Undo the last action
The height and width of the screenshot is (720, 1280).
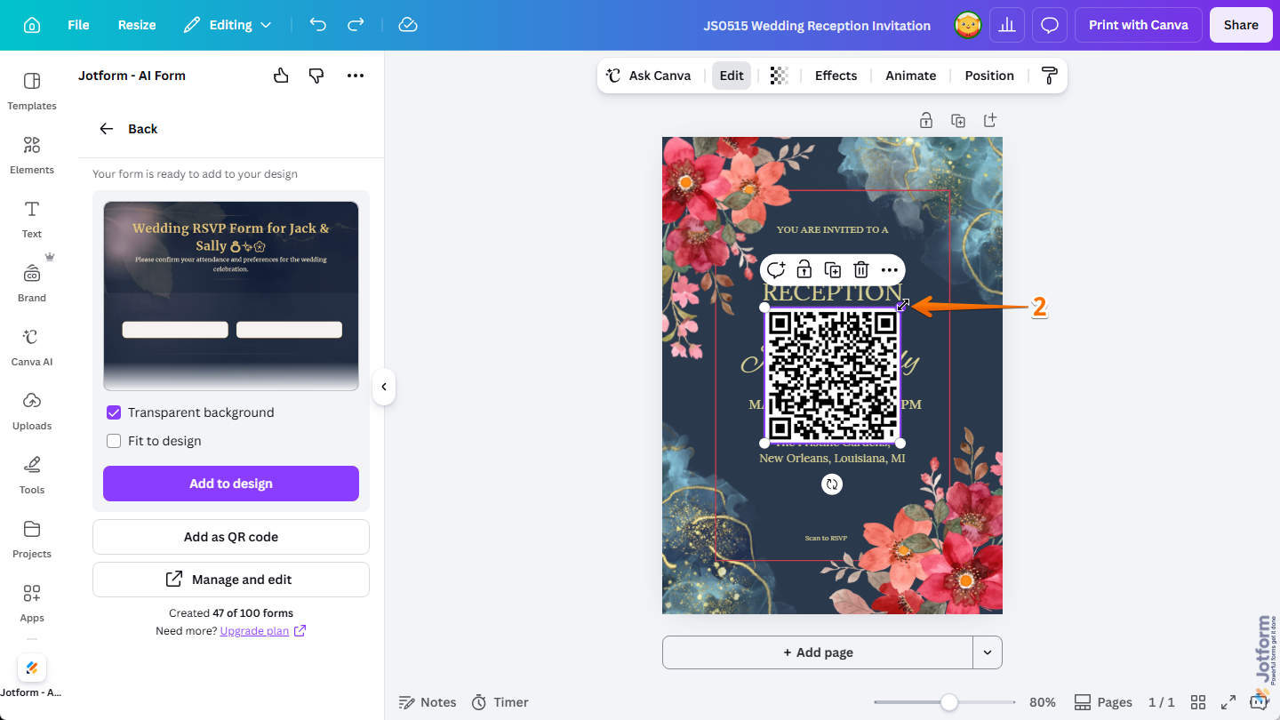coord(318,25)
